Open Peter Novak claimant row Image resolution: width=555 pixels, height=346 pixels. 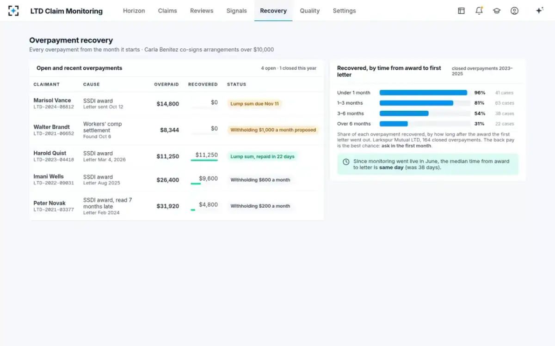click(x=176, y=206)
